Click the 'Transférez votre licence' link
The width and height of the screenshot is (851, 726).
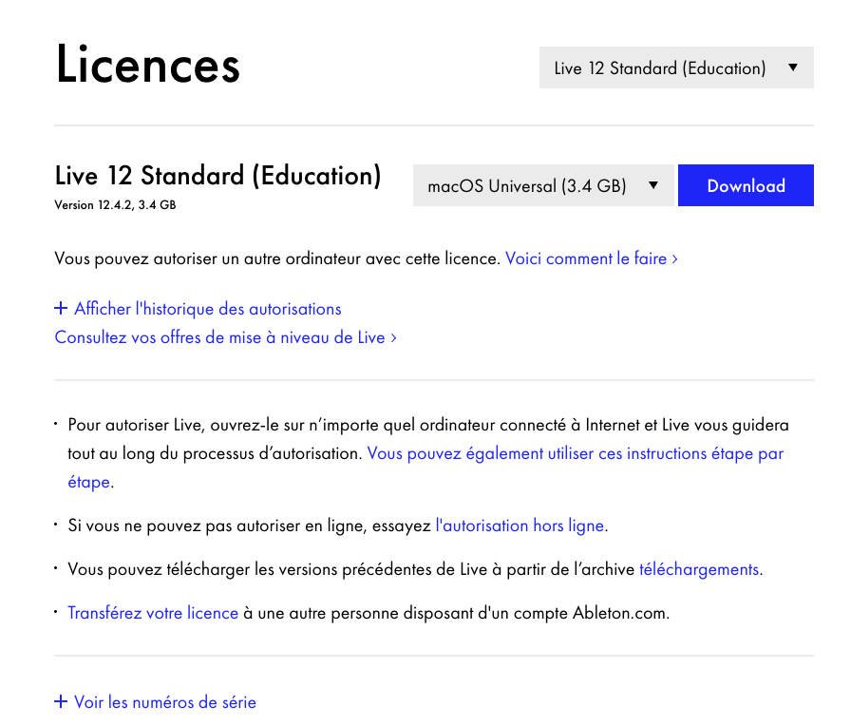coord(153,613)
